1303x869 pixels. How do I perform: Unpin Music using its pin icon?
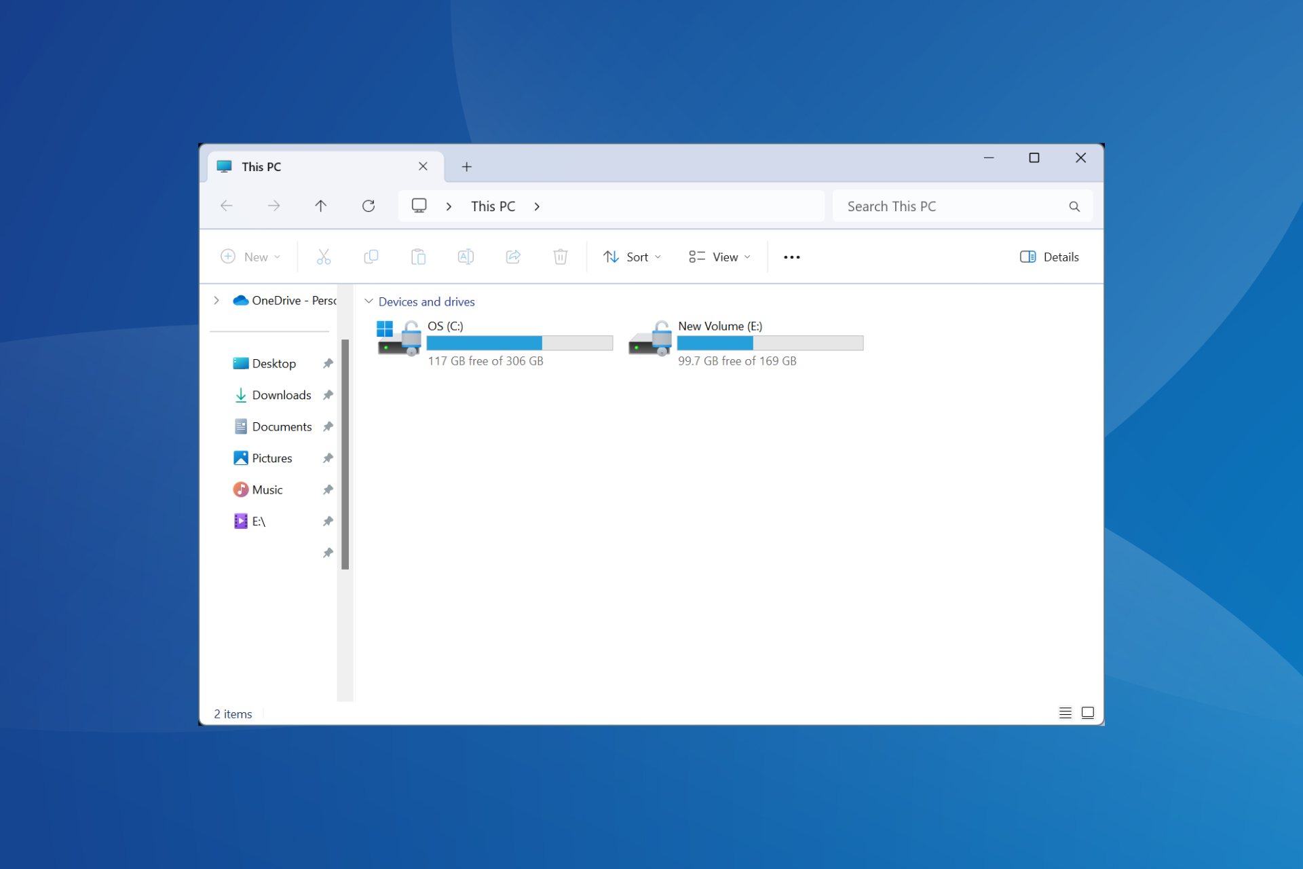click(x=328, y=489)
